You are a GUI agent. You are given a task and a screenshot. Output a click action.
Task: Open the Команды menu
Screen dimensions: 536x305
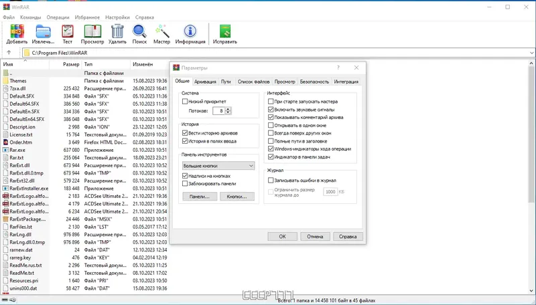30,17
